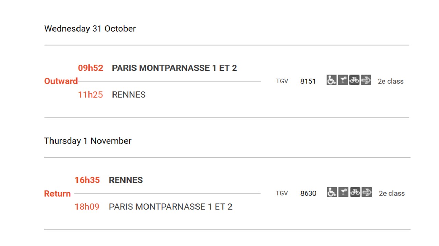Click train number 8151
The height and width of the screenshot is (246, 439).
tap(308, 81)
